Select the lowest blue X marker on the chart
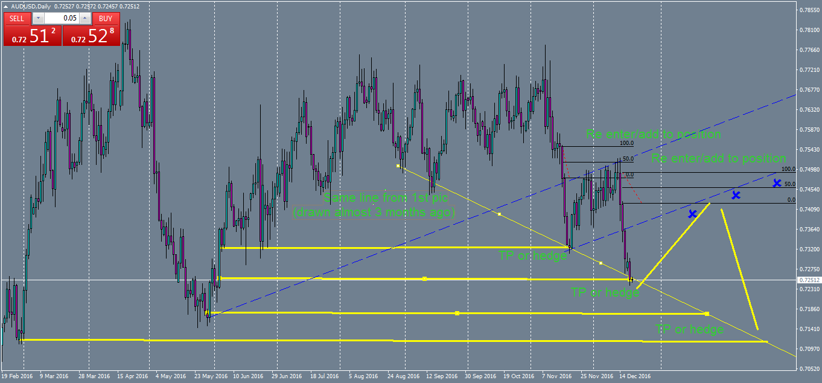Image resolution: width=822 pixels, height=383 pixels. (692, 214)
